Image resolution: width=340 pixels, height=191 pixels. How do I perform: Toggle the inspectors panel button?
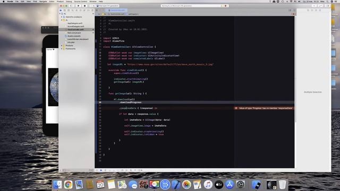[328, 6]
